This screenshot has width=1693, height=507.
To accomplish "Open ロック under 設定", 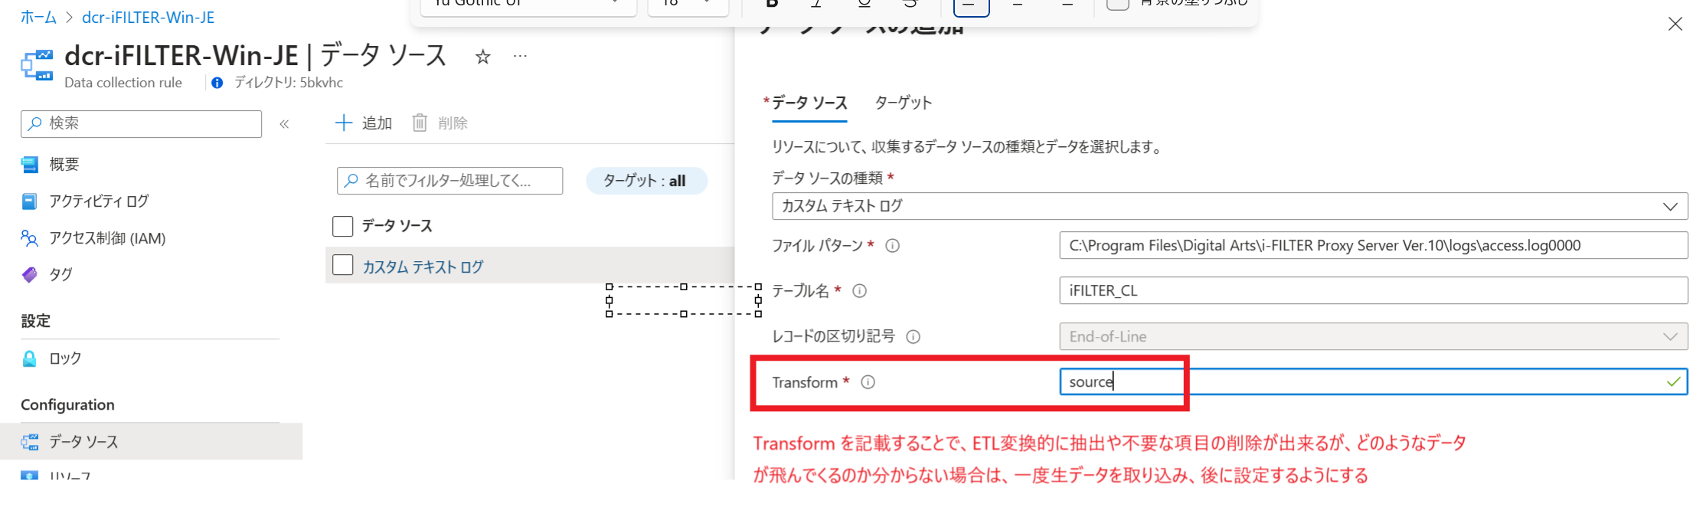I will [65, 358].
